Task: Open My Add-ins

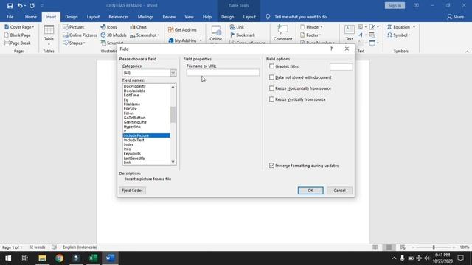Action: (x=185, y=40)
